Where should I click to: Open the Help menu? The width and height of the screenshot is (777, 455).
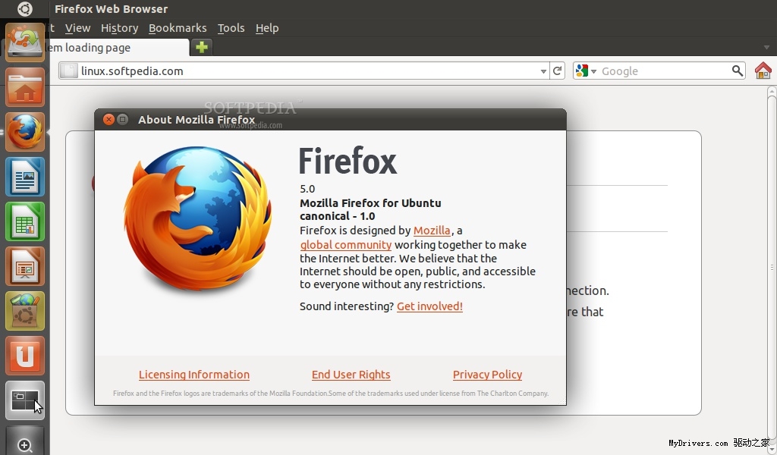click(x=267, y=28)
